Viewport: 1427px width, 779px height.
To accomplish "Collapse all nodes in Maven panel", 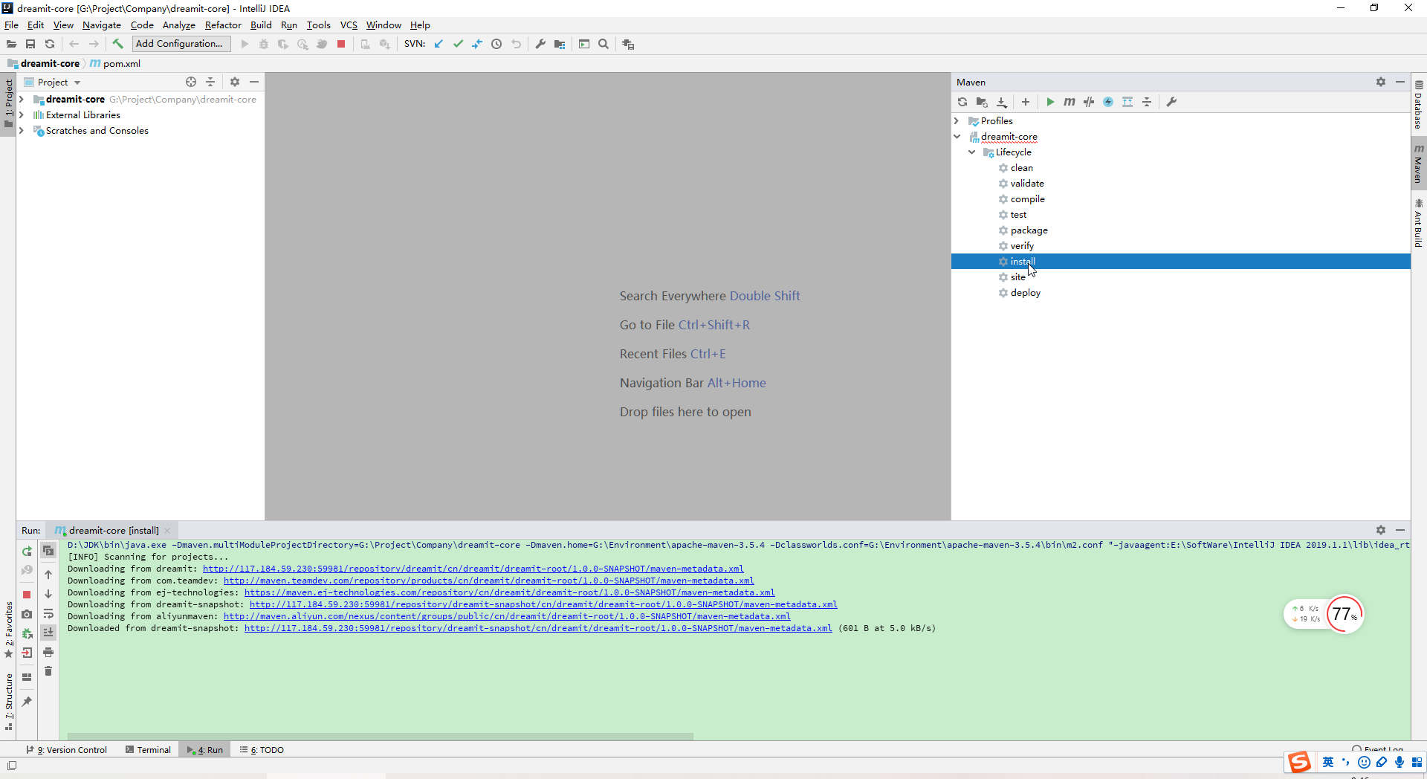I will (x=1147, y=102).
